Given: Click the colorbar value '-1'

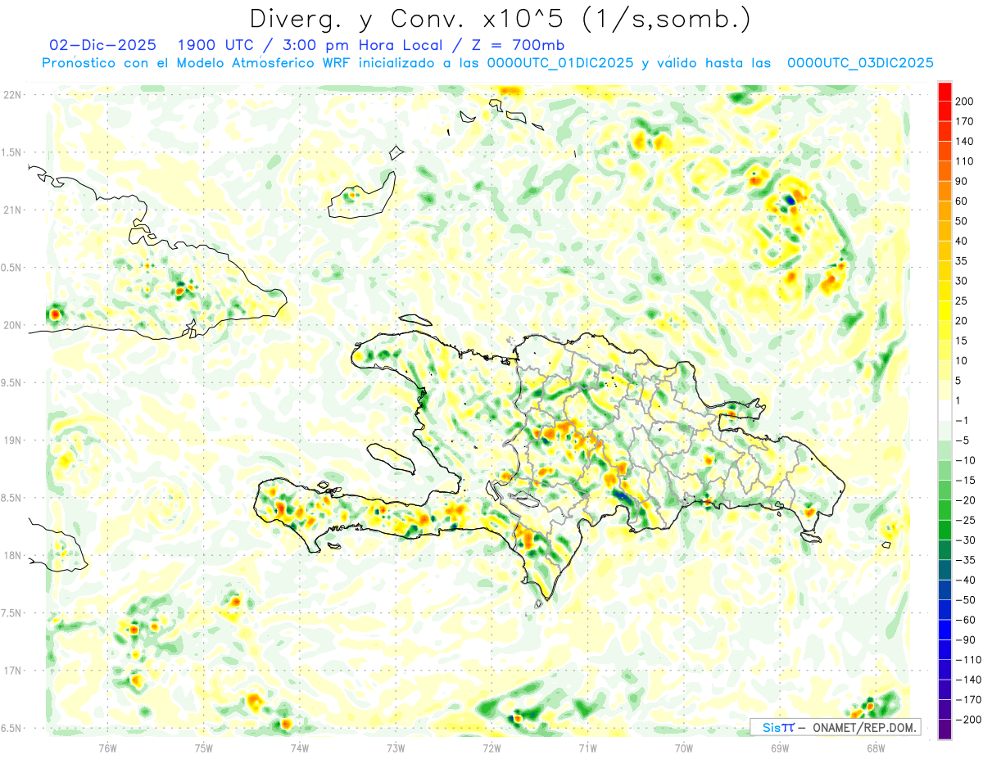Looking at the screenshot, I should tap(963, 420).
